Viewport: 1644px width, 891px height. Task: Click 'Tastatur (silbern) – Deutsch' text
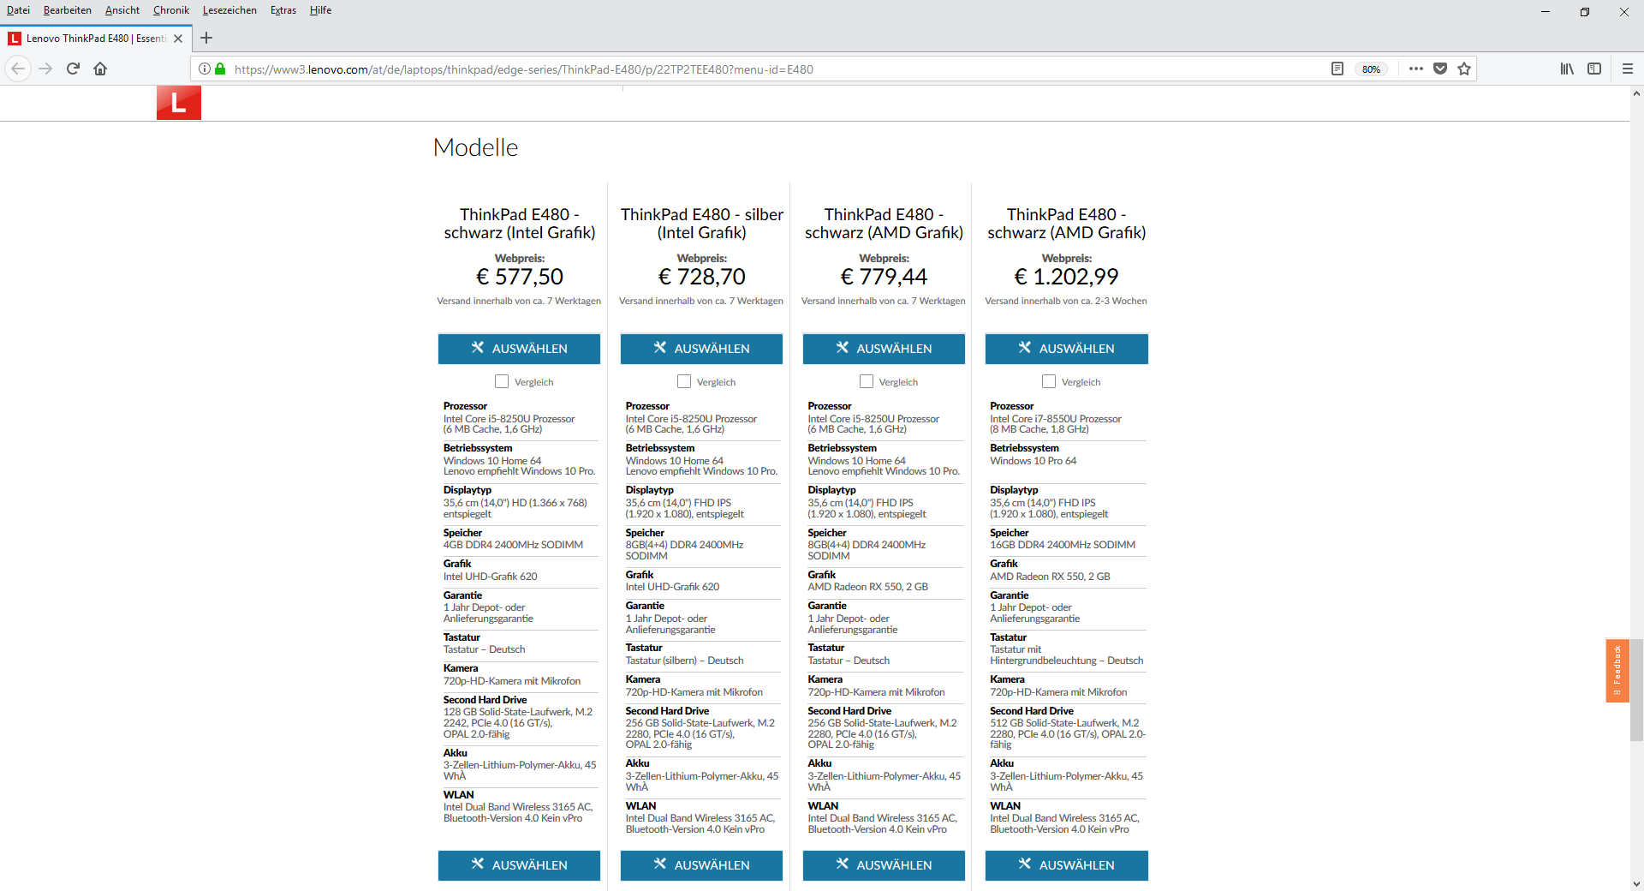tap(684, 661)
